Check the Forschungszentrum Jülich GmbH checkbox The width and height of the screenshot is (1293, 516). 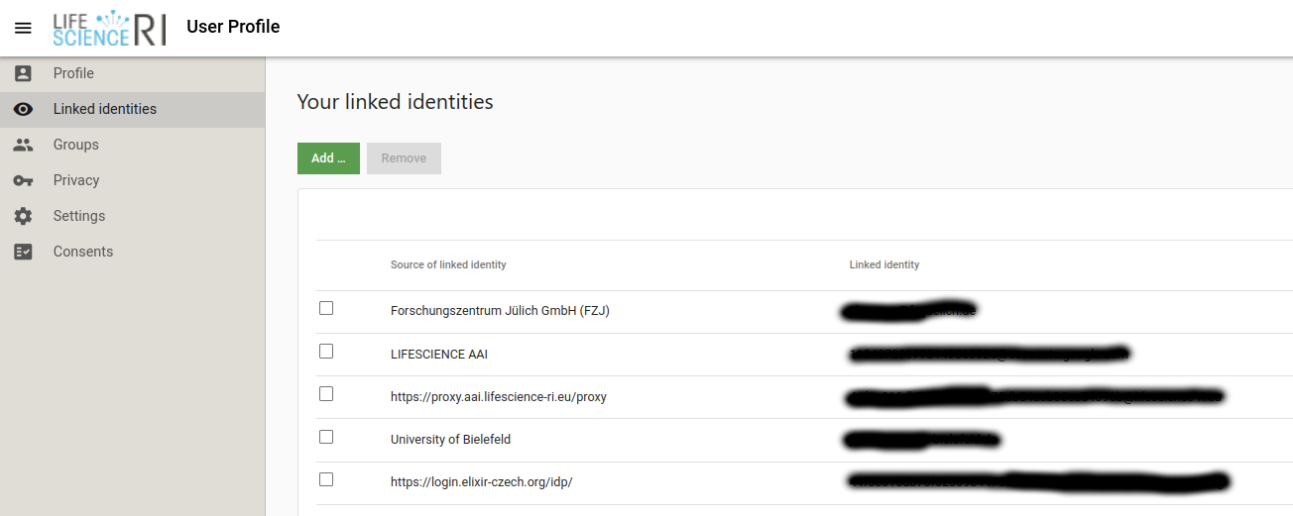326,309
